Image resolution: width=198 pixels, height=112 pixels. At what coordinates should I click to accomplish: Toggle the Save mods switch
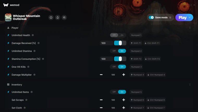(151, 17)
